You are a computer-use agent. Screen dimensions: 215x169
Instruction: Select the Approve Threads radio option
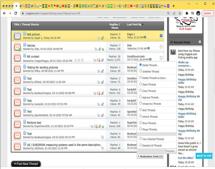point(141,97)
